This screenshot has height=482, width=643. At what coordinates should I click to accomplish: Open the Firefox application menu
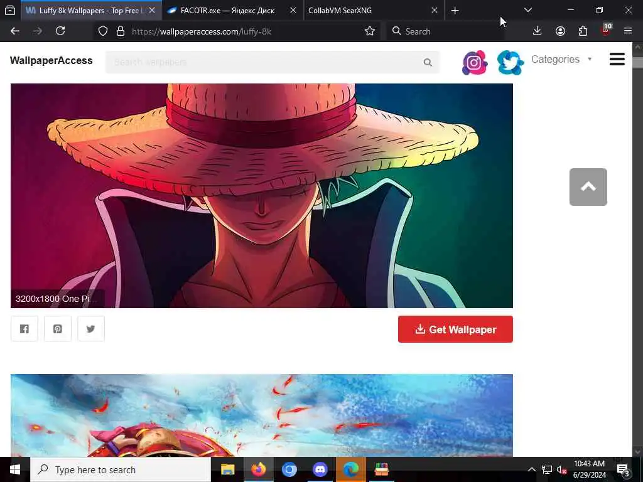tap(628, 31)
